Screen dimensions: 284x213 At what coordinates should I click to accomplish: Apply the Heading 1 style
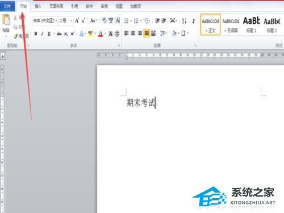pyautogui.click(x=252, y=24)
